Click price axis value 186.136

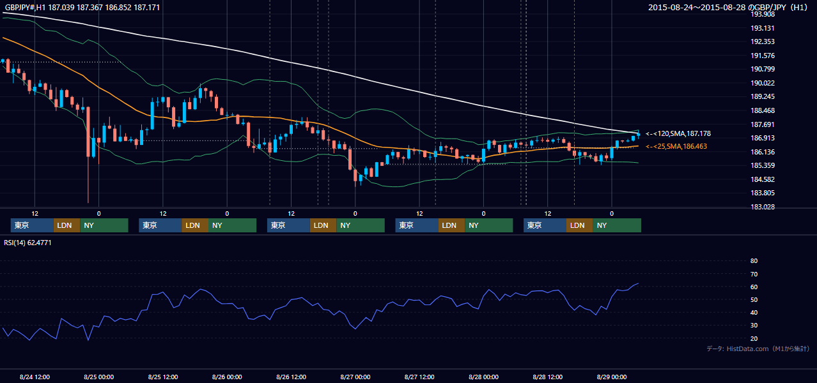tap(763, 152)
